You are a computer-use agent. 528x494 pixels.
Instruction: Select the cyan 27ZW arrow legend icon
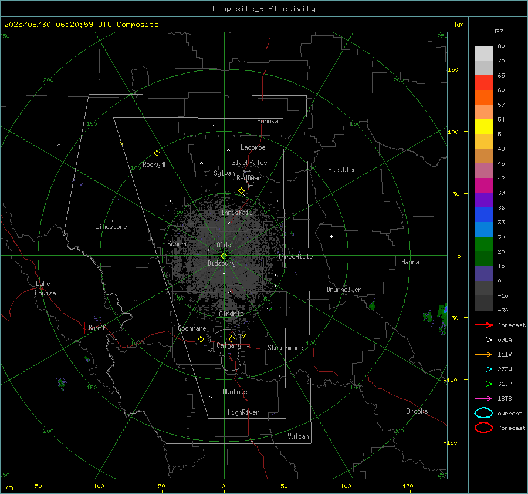[x=483, y=369]
